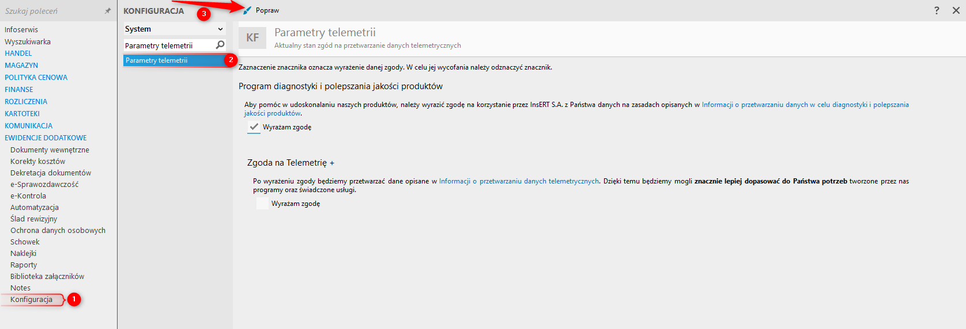Click the magnifier search icon
Screen dimensions: 966x329
click(220, 45)
